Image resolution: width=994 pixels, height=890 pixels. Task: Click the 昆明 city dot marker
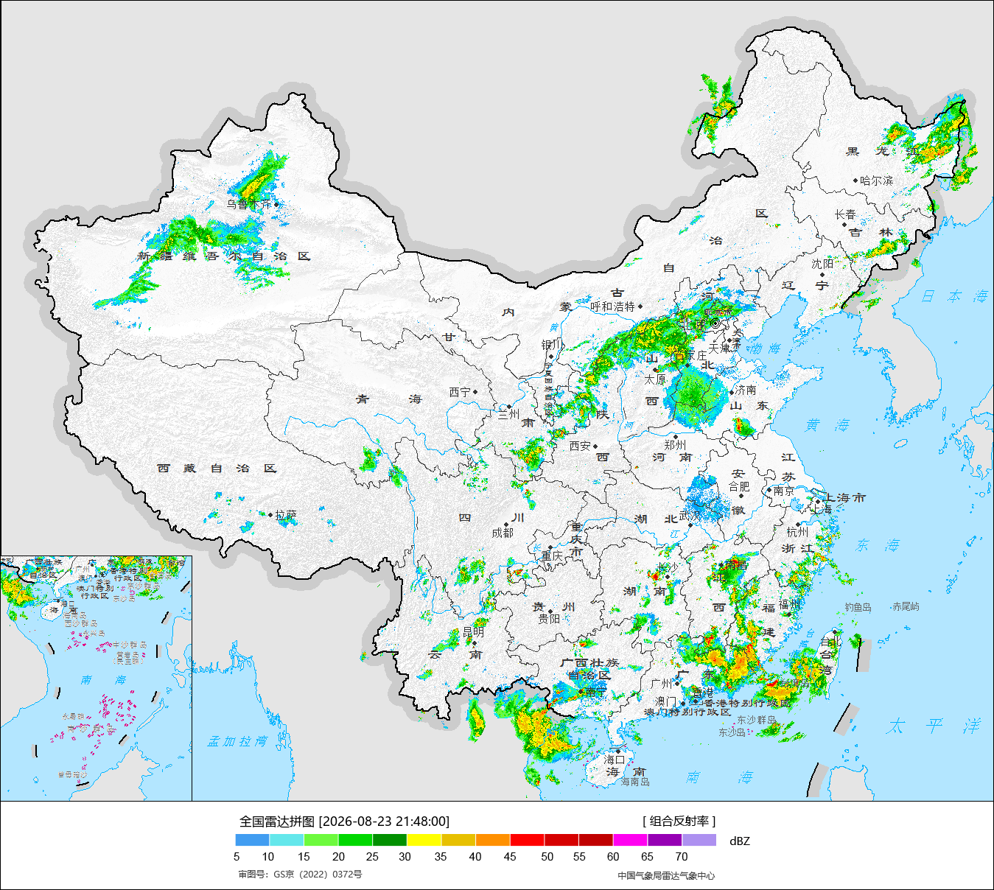tap(473, 643)
